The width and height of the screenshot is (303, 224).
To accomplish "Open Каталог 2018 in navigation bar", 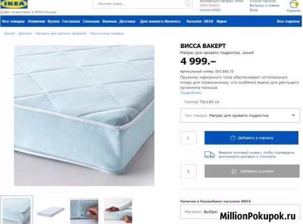I will pos(200,21).
